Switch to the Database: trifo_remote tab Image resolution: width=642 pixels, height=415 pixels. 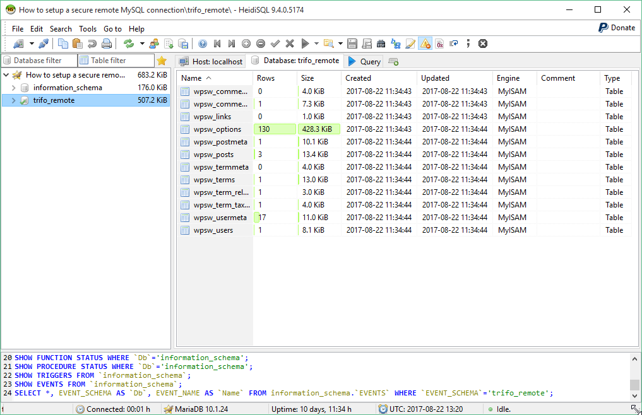point(295,61)
